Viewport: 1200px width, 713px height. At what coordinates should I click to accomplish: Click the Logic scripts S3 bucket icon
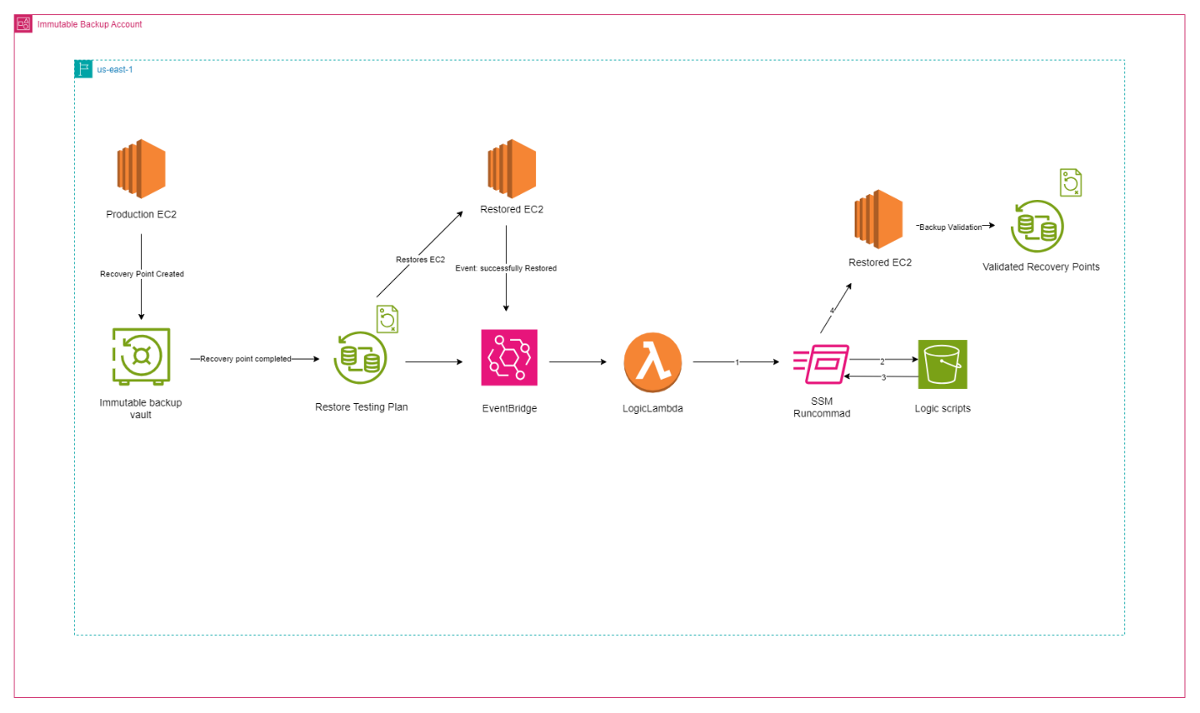[x=942, y=364]
